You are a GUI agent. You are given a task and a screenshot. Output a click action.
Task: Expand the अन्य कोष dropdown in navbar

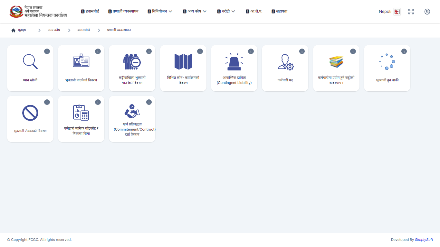click(195, 11)
